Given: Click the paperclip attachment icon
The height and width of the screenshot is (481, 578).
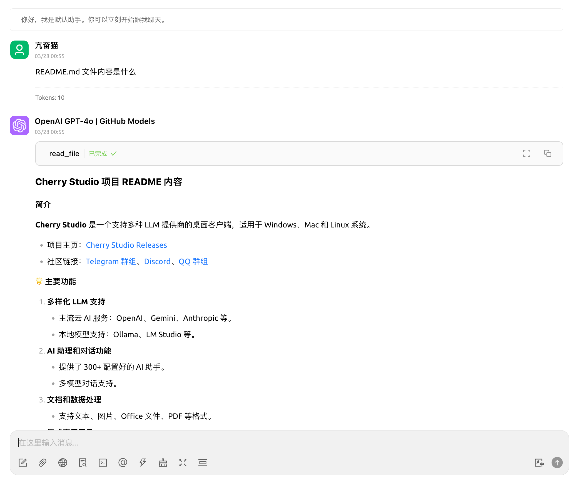Looking at the screenshot, I should (43, 463).
